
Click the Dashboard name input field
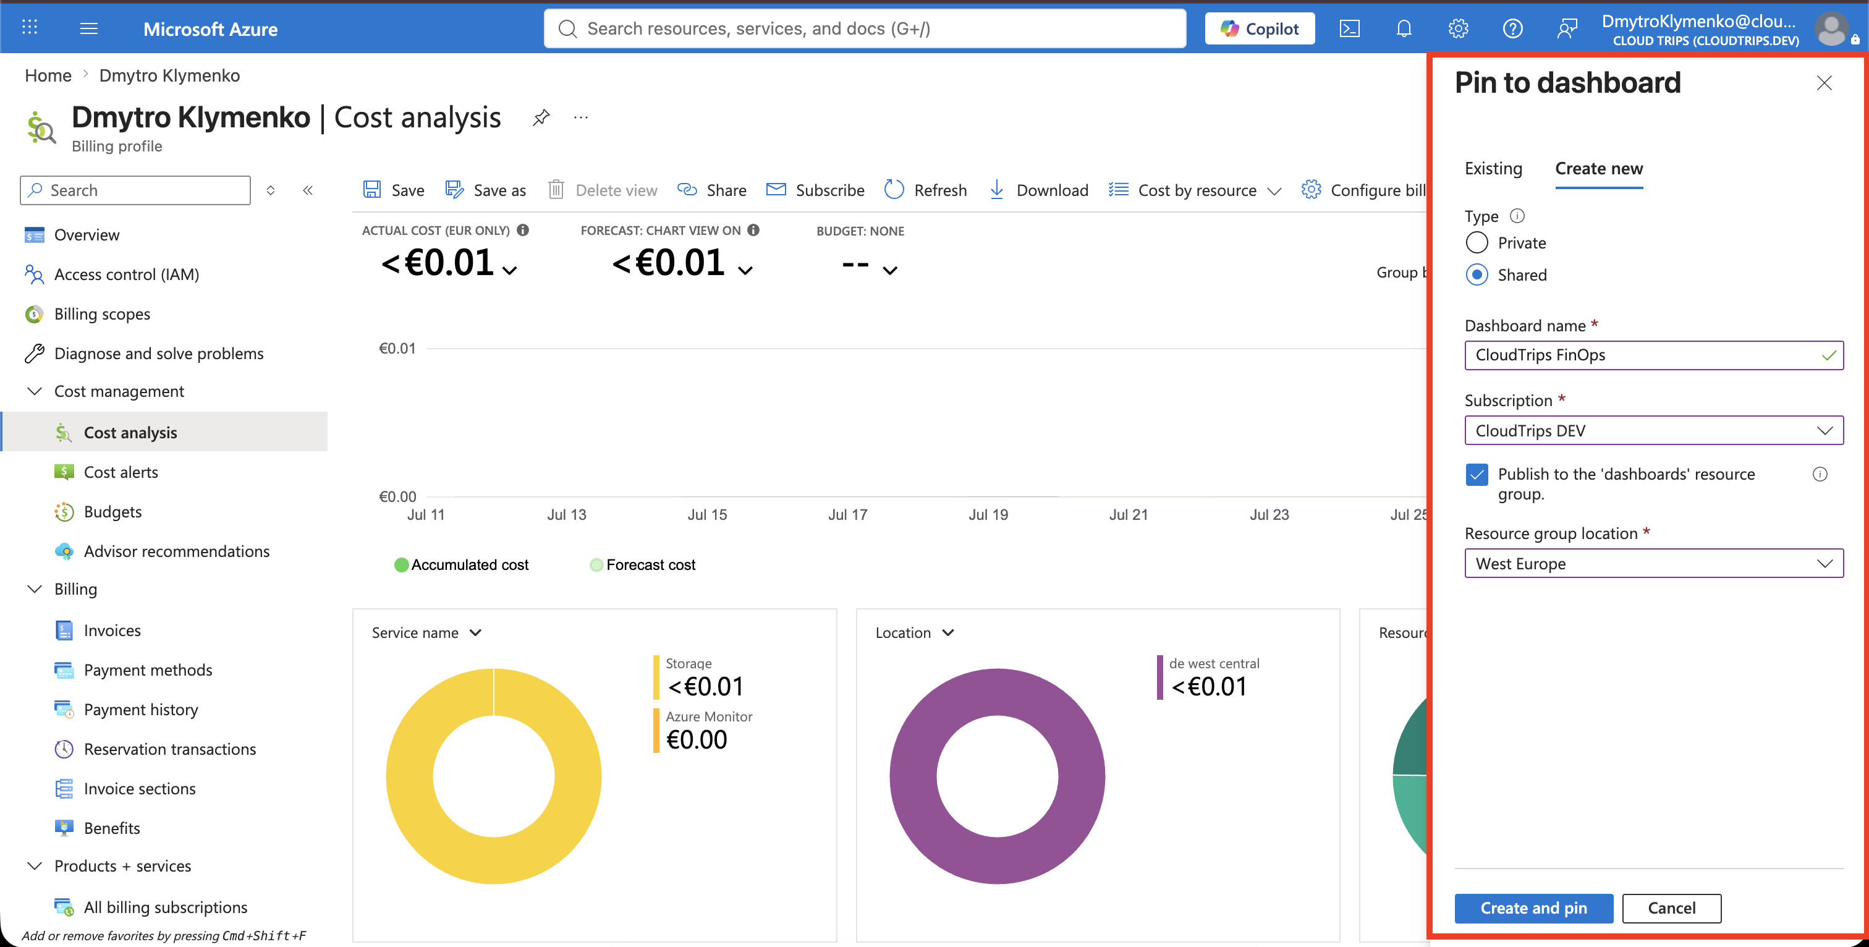1653,355
